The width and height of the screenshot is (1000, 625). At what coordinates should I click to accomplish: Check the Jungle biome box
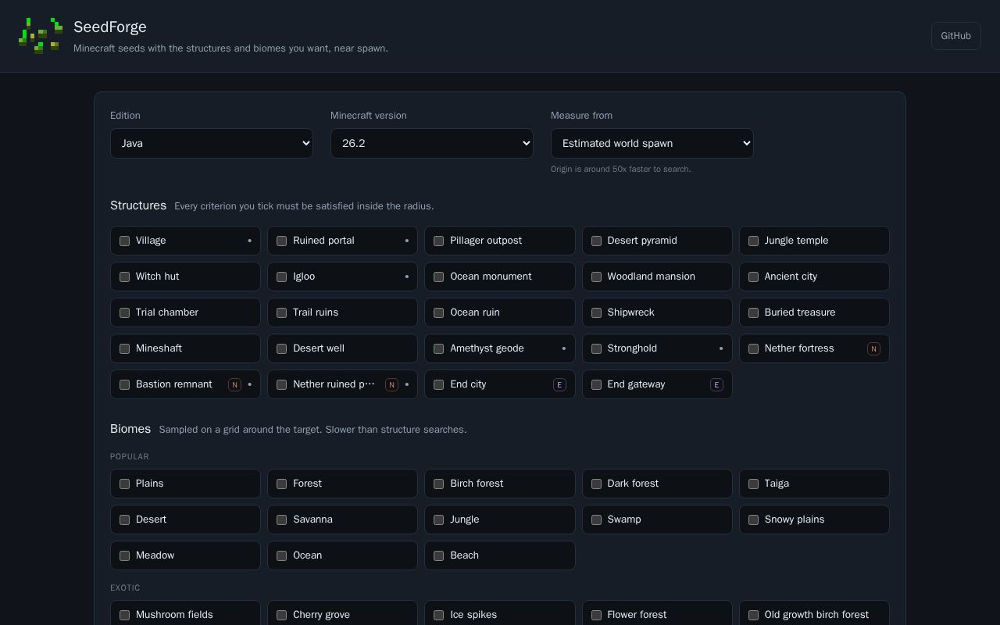pos(438,520)
